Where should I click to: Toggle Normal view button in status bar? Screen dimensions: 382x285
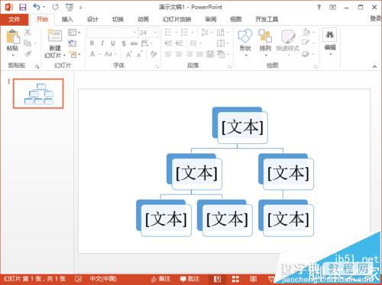[x=217, y=279]
